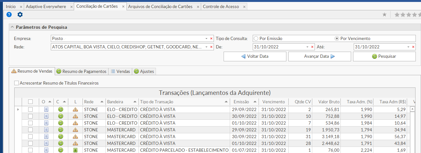
Task: Click the blue help question mark icon
Action: tap(9, 15)
